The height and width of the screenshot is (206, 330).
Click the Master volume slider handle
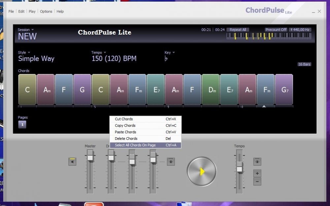[x=90, y=158]
